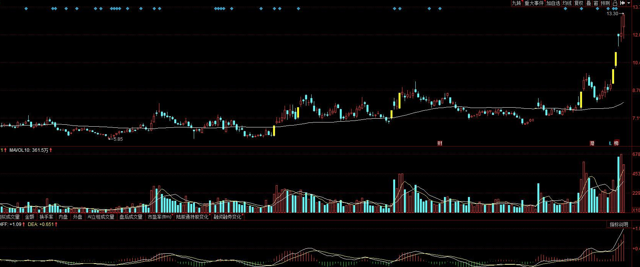The height and width of the screenshot is (267, 640).
Task: Click the padlock lock-chart icon
Action: click(615, 3)
